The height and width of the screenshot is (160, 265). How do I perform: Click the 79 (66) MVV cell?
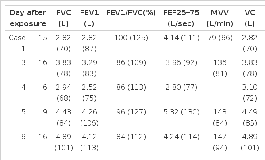[x=220, y=38]
